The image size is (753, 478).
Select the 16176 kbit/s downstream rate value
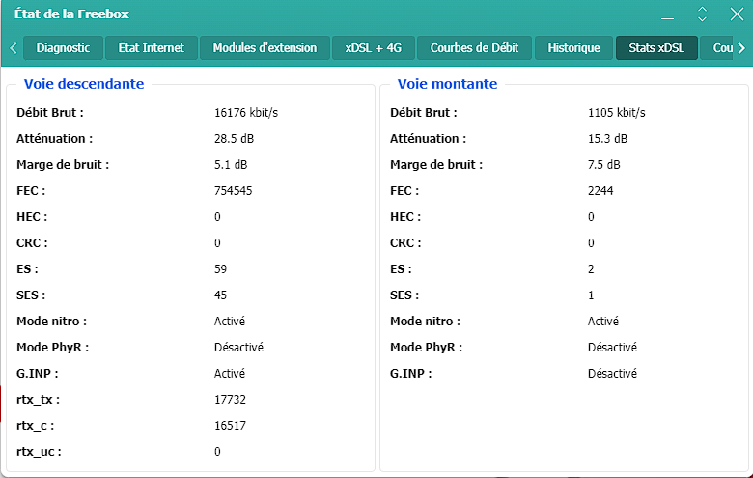click(x=246, y=113)
